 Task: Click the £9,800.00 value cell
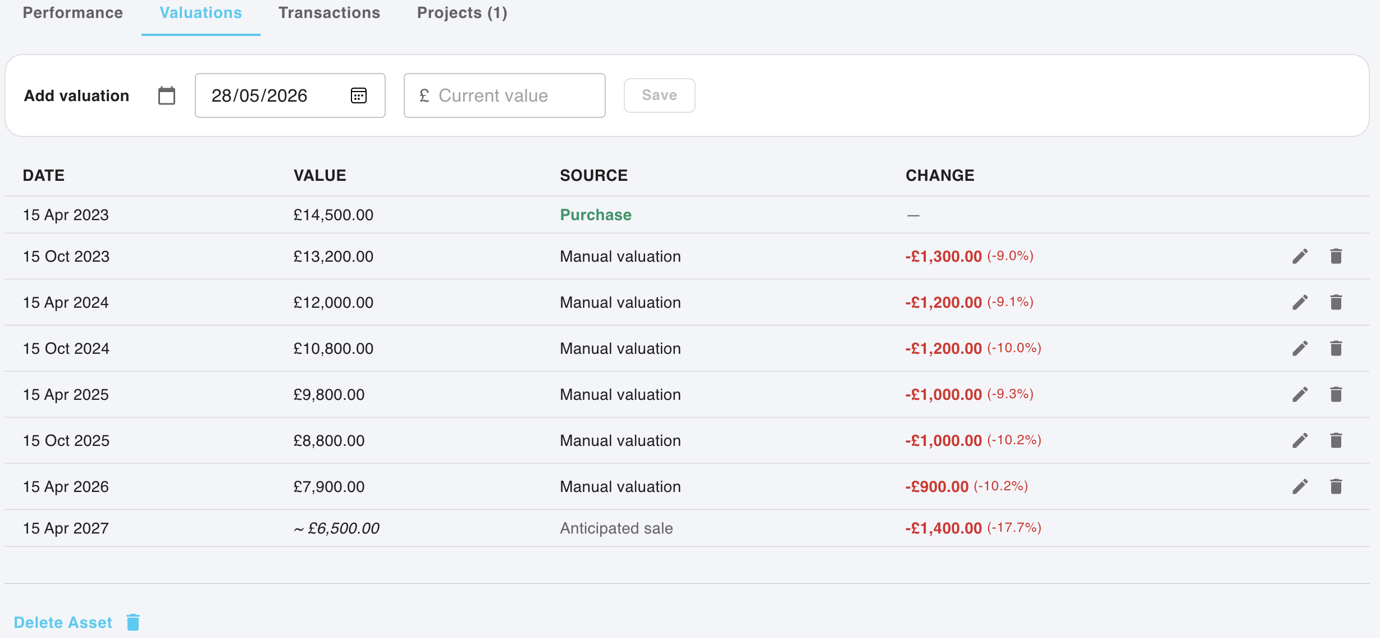pos(329,395)
